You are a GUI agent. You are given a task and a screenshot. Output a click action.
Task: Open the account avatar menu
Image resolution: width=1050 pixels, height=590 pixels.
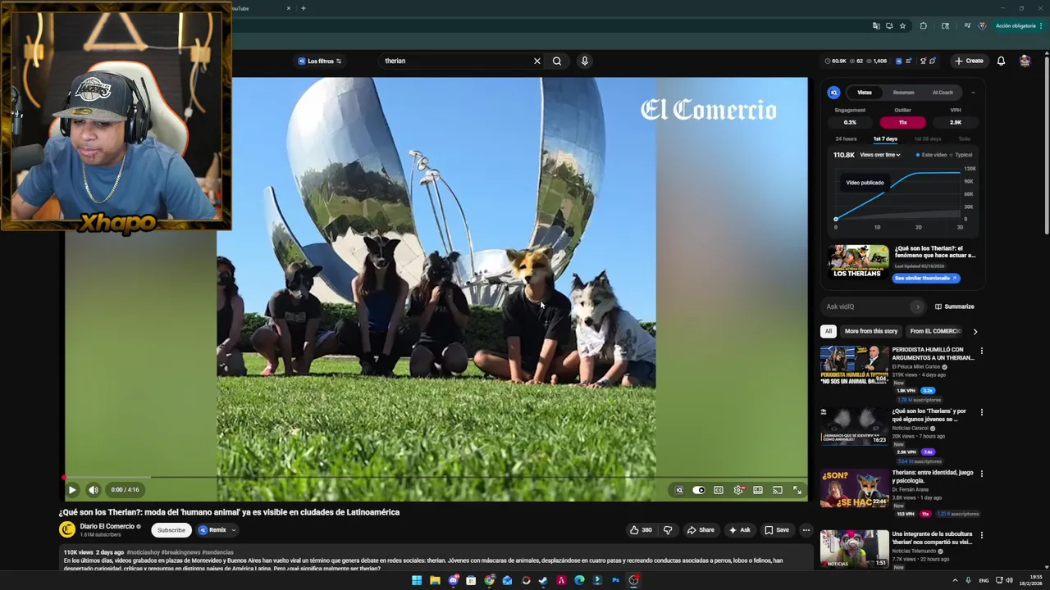pos(1025,61)
